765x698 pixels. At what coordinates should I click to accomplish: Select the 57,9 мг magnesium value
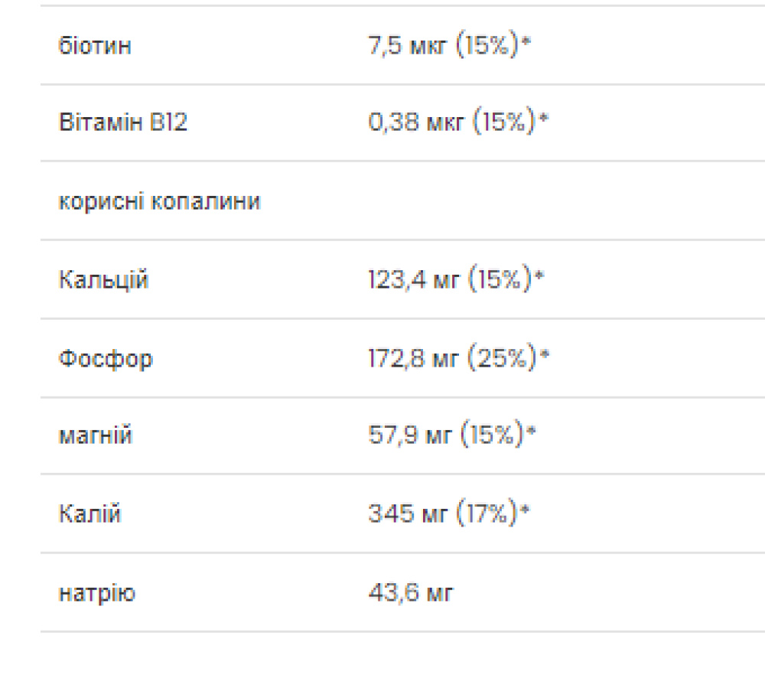coord(409,436)
